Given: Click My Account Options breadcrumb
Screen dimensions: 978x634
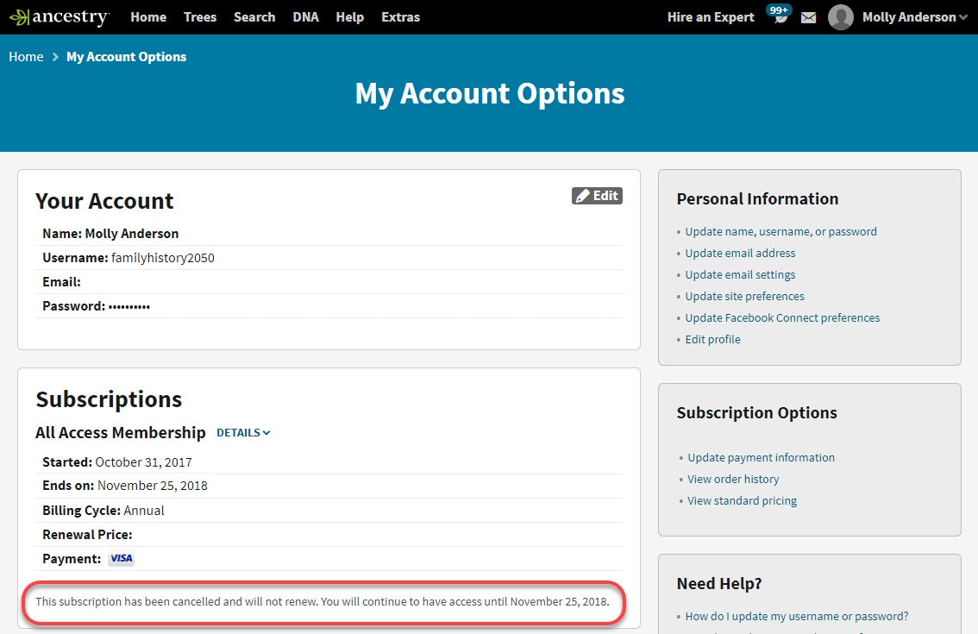Looking at the screenshot, I should pos(127,57).
